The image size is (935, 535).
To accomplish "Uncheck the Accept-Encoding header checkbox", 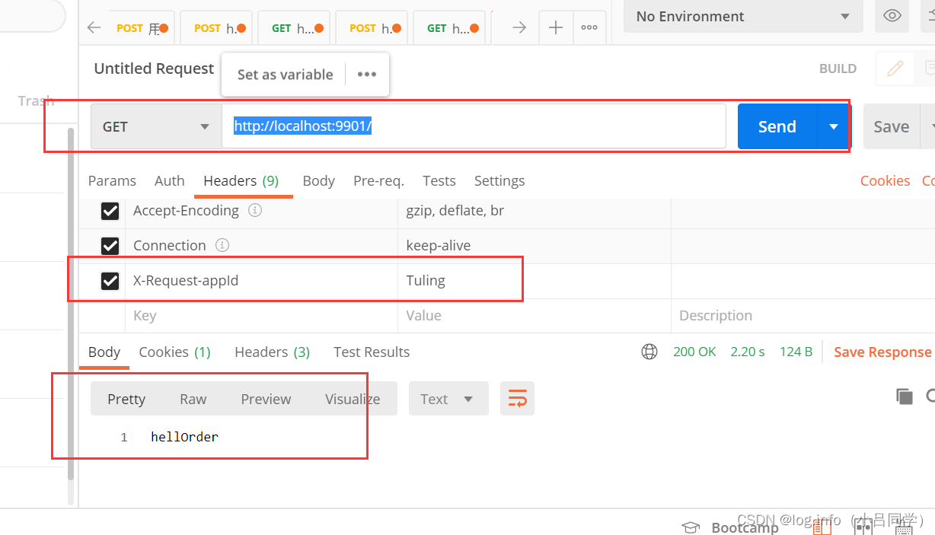I will coord(110,211).
